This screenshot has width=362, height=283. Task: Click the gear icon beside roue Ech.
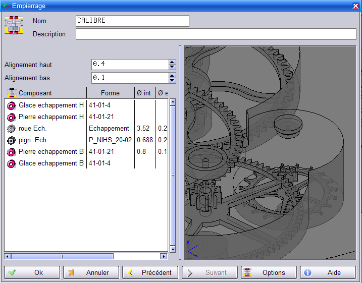11,129
